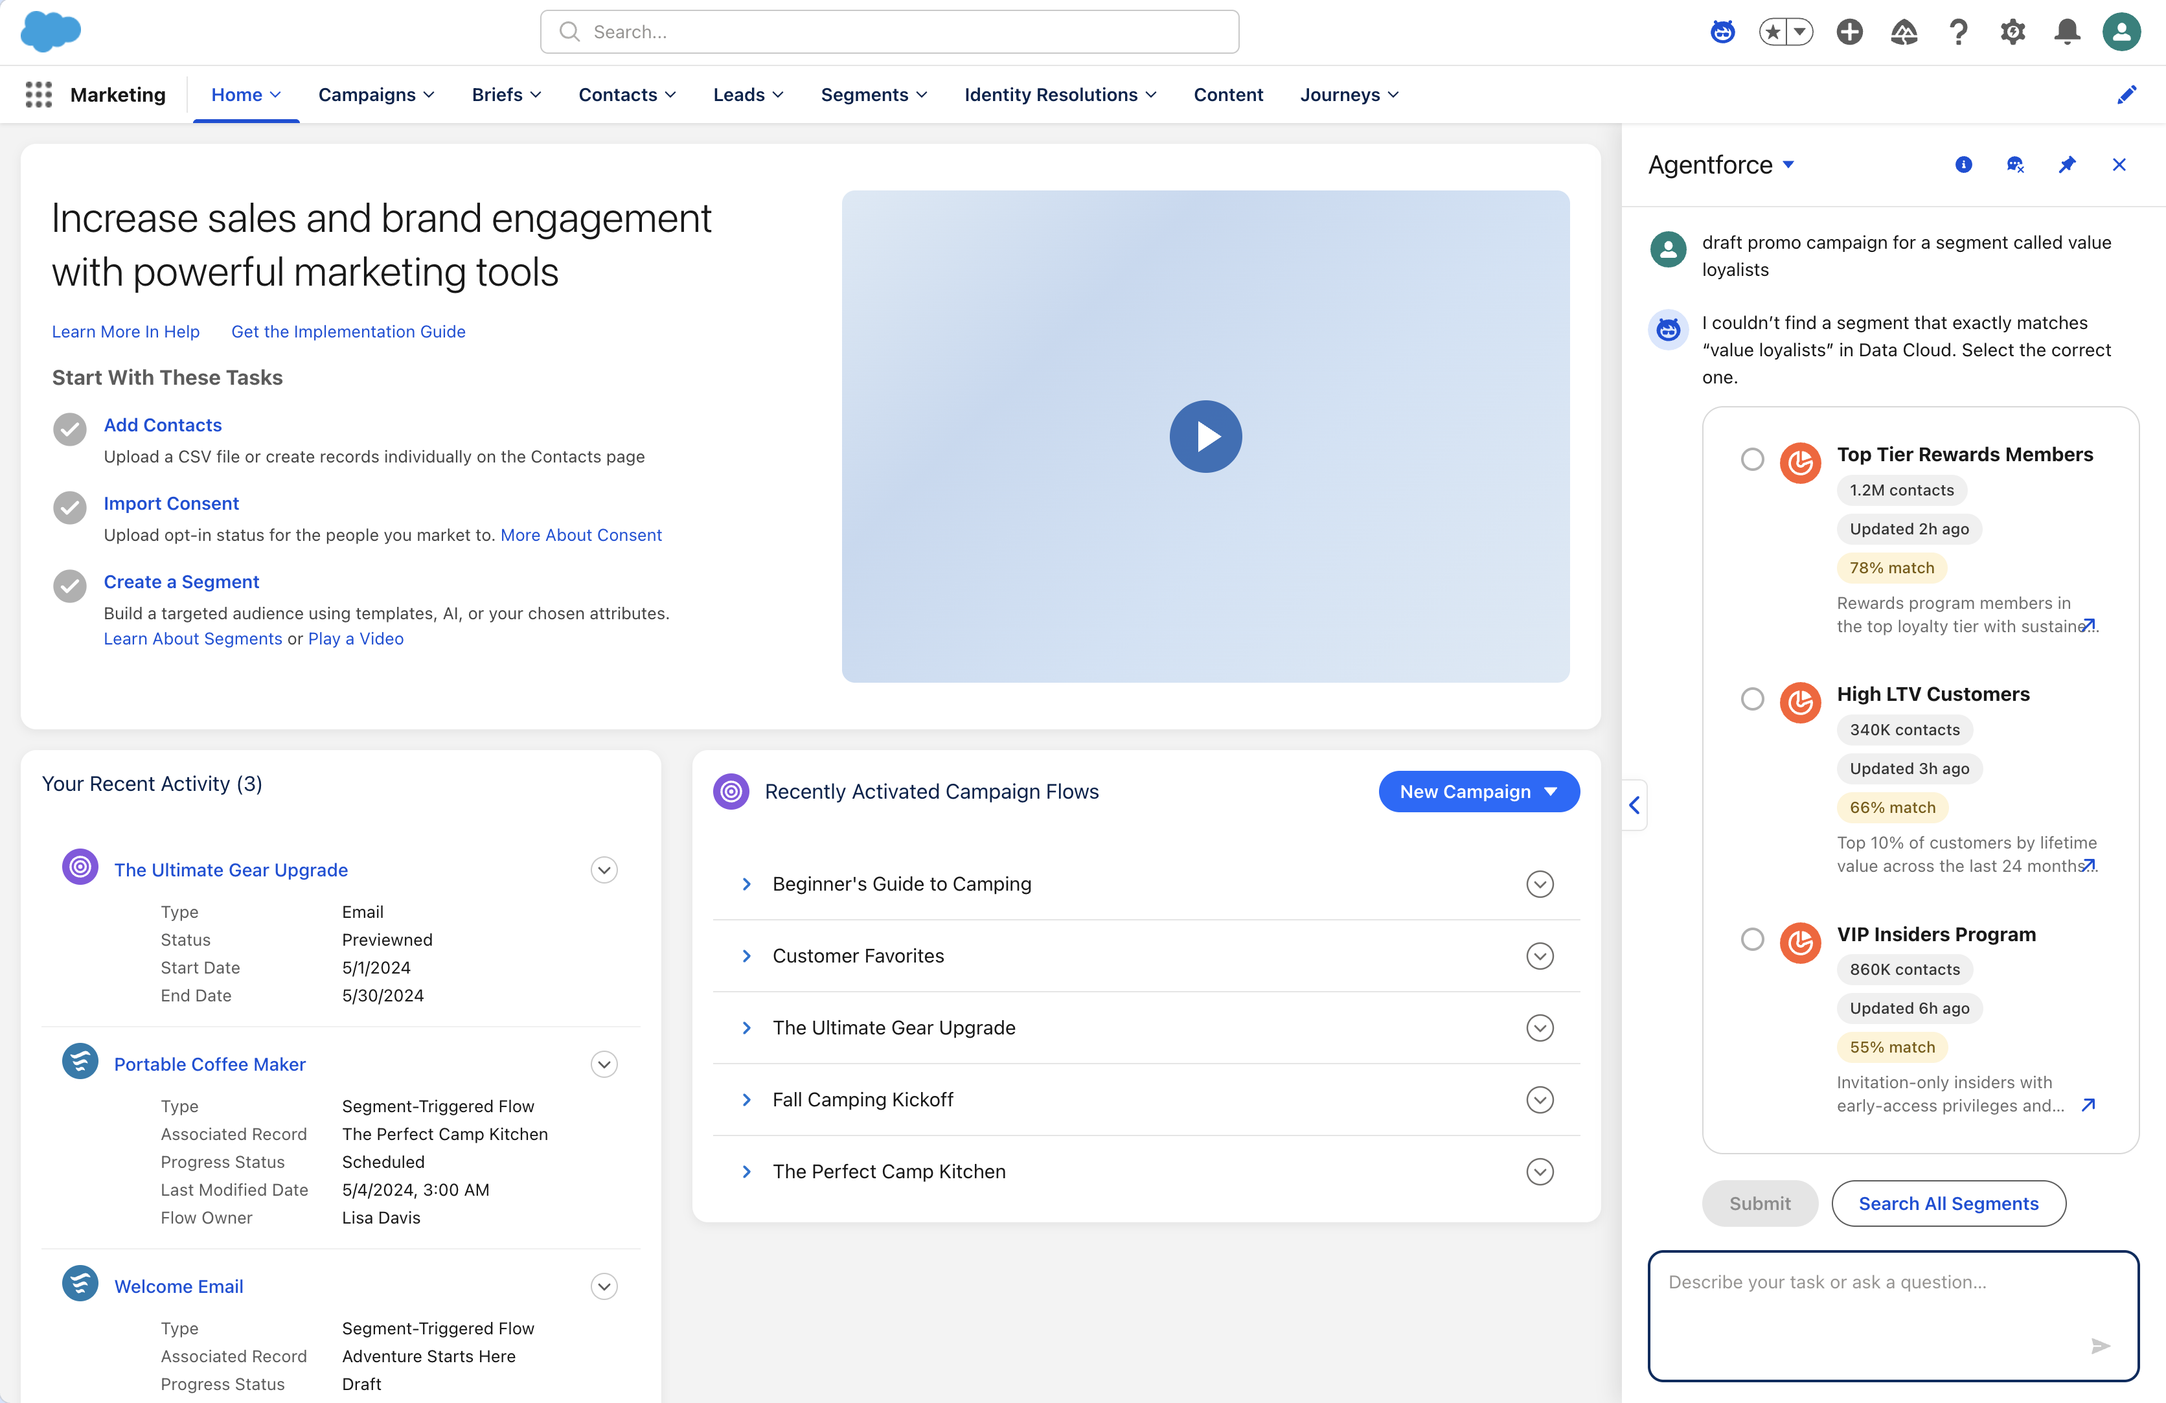
Task: Open the Agentforce title dropdown
Action: click(x=1788, y=165)
